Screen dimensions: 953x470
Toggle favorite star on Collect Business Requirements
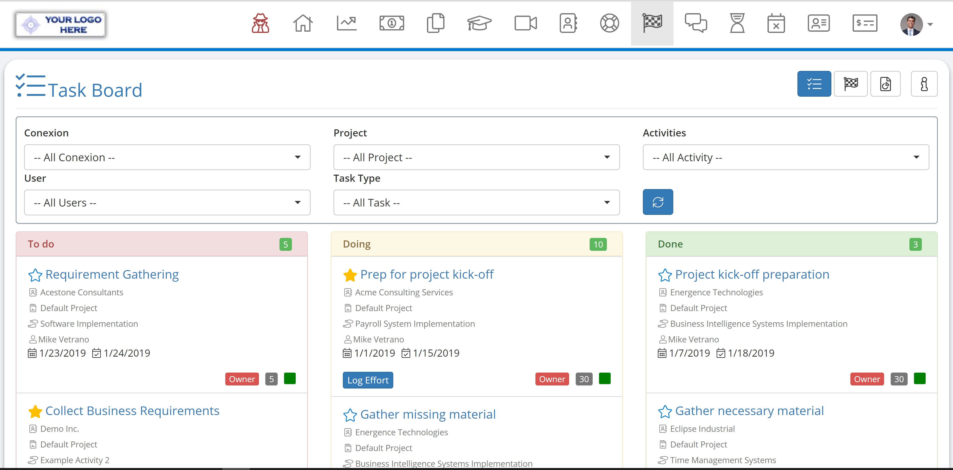(x=35, y=411)
